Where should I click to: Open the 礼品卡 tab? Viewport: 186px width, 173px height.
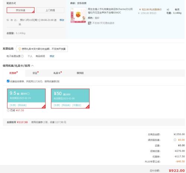pyautogui.click(x=57, y=73)
